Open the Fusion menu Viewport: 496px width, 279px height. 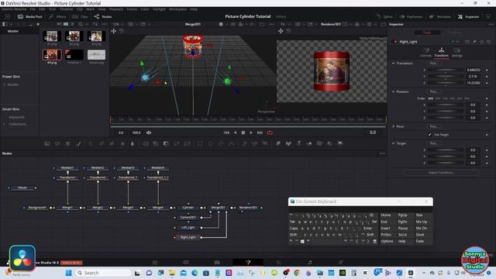point(132,9)
